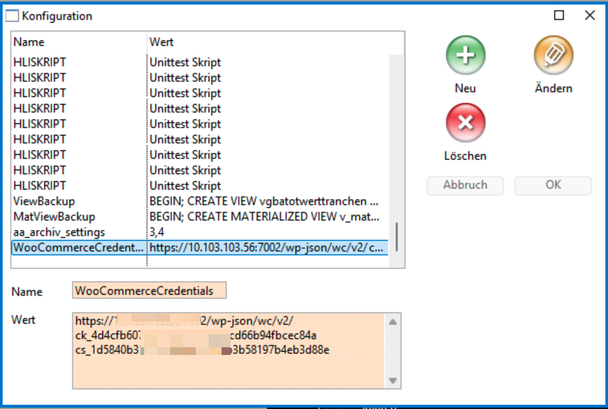Select the WooCommerceCredentials list row
This screenshot has width=608, height=409.
[x=77, y=248]
